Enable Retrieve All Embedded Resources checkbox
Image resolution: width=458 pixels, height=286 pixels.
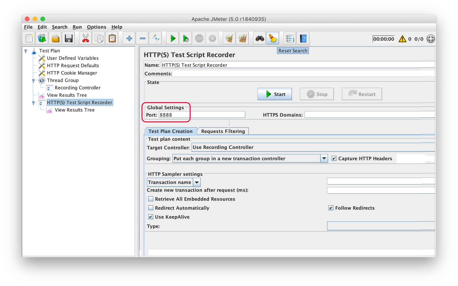(151, 199)
